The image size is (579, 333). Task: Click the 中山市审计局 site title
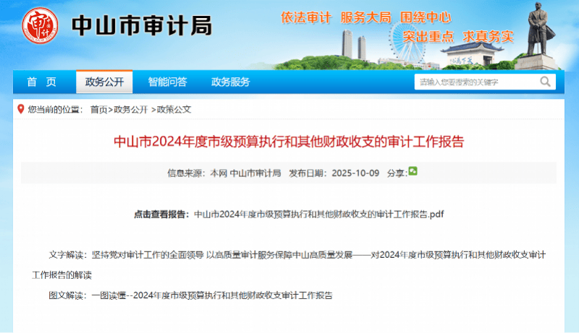[142, 26]
